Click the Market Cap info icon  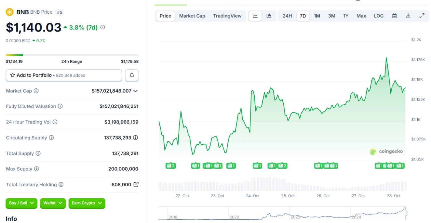click(36, 91)
